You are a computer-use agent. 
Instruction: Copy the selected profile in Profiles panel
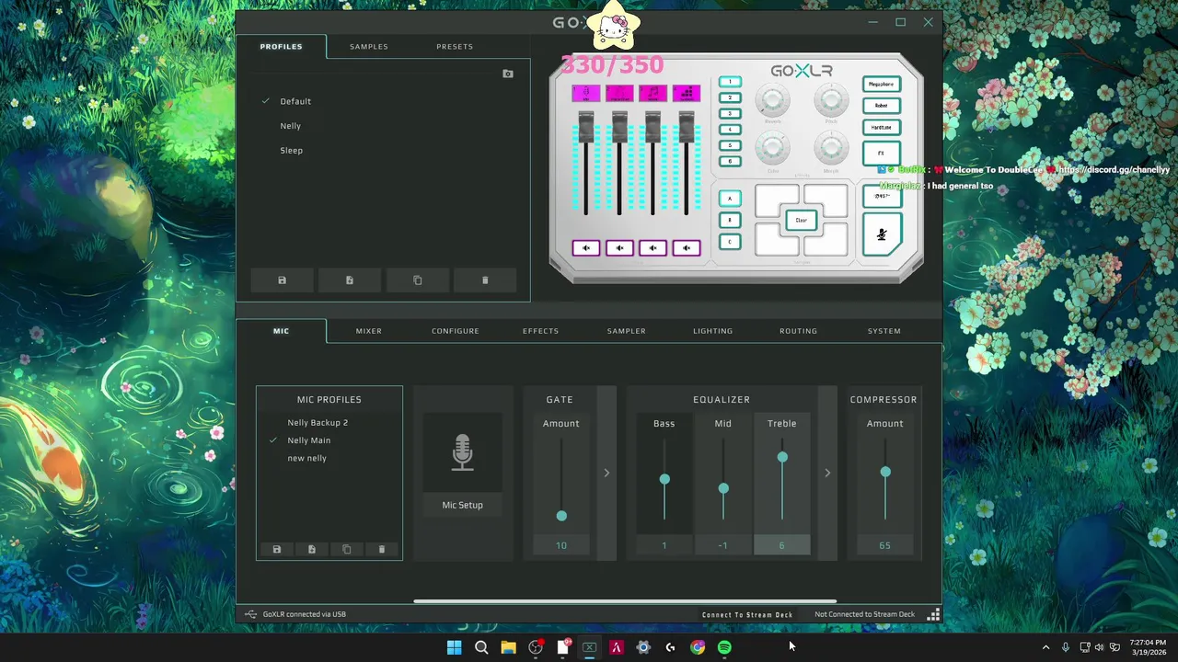pos(418,280)
